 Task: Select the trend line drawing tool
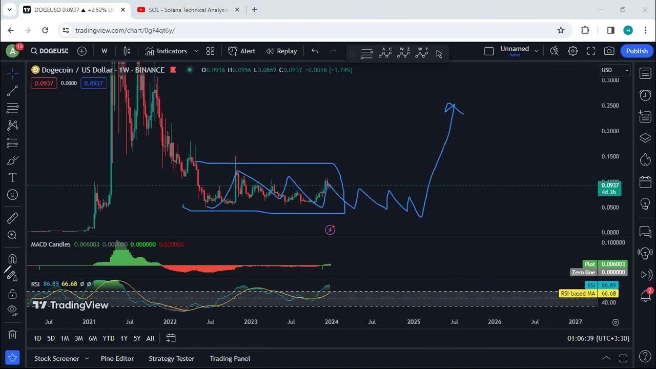click(x=12, y=91)
